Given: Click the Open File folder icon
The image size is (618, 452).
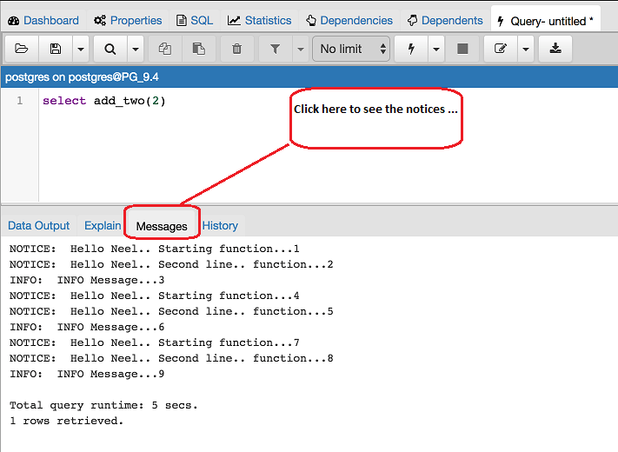Looking at the screenshot, I should [22, 49].
